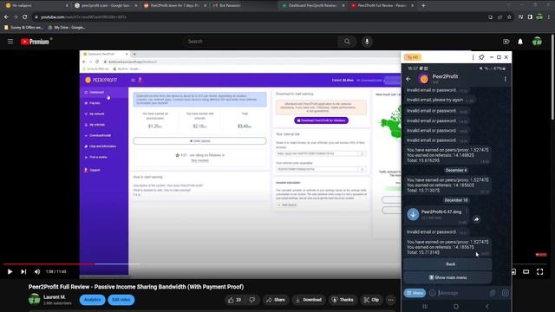Click the Telegram back arrow in chat header
This screenshot has height=312, width=555.
[408, 79]
